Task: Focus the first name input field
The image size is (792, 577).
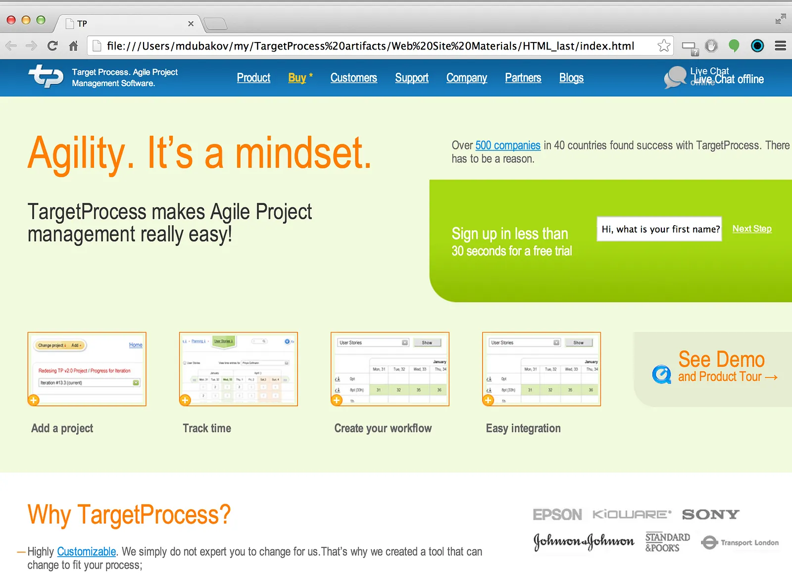Action: tap(659, 229)
